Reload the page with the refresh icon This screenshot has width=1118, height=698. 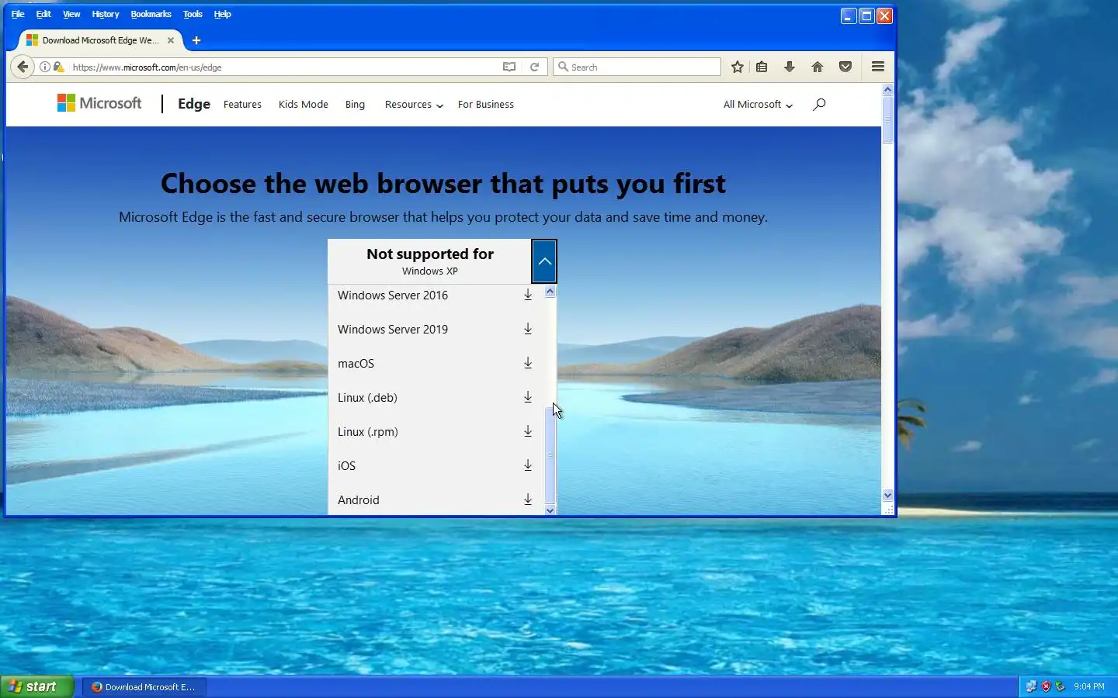pos(534,67)
